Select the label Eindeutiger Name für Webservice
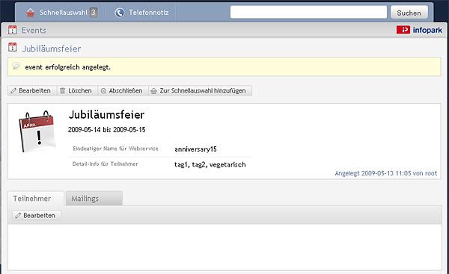This screenshot has height=274, width=449. [x=115, y=149]
